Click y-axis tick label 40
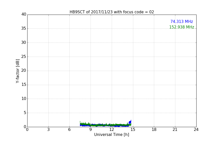Image resolution: width=218 pixels, height=145 pixels. pos(24,14)
